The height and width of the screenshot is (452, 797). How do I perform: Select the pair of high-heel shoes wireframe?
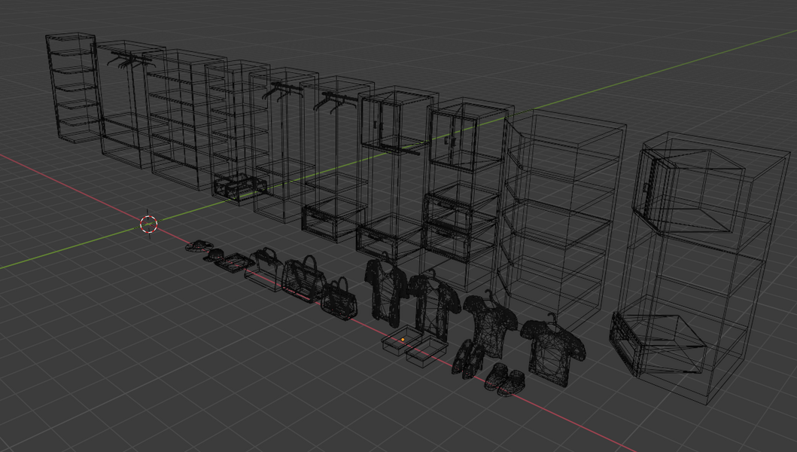469,359
